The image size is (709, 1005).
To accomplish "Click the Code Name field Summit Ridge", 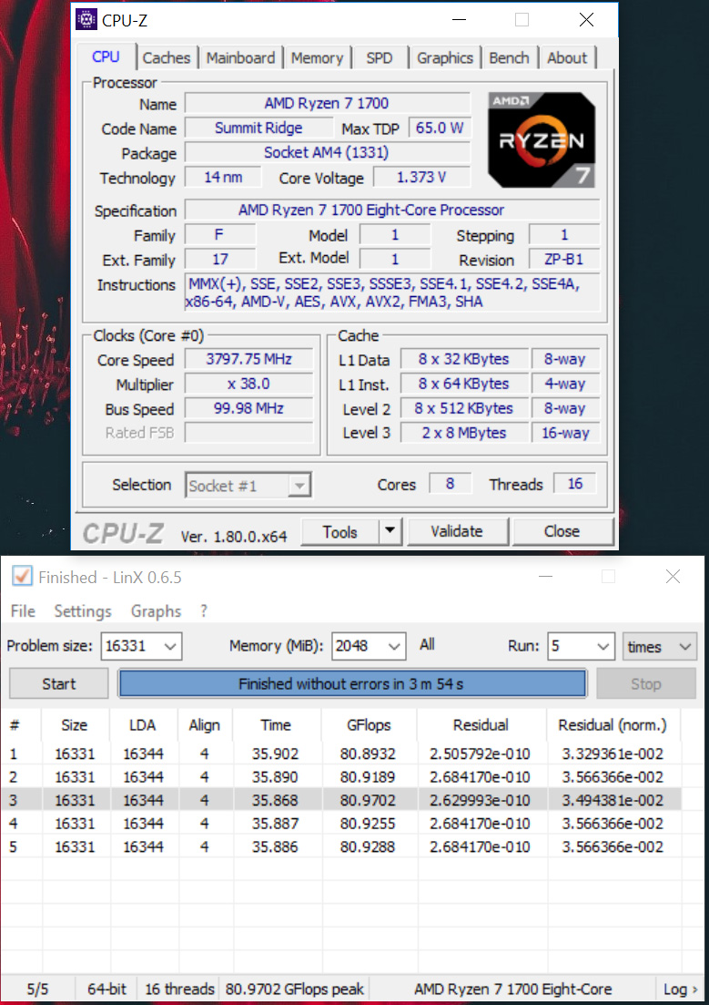I will click(x=258, y=128).
